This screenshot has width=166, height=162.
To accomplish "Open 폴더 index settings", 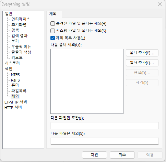I will point(15,85).
